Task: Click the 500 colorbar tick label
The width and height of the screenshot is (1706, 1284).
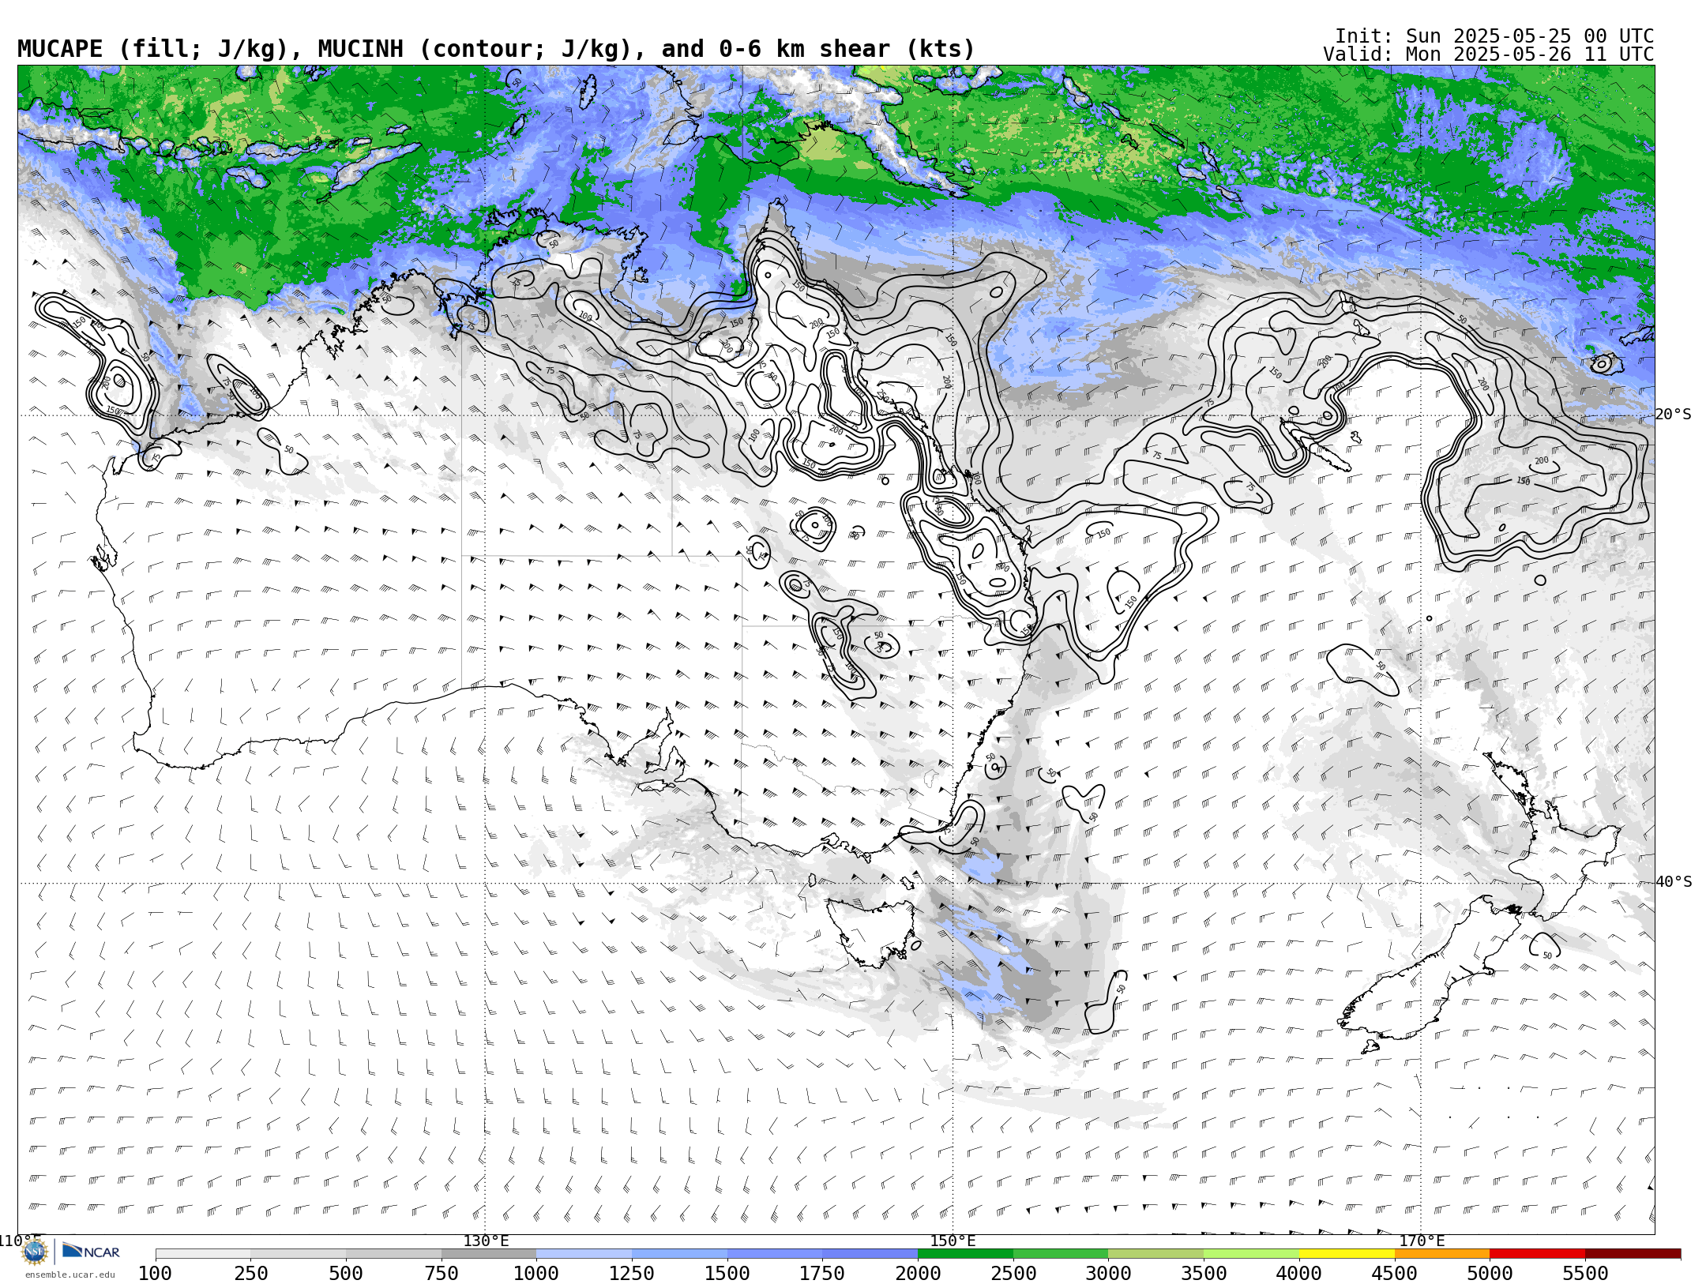Action: [x=346, y=1273]
